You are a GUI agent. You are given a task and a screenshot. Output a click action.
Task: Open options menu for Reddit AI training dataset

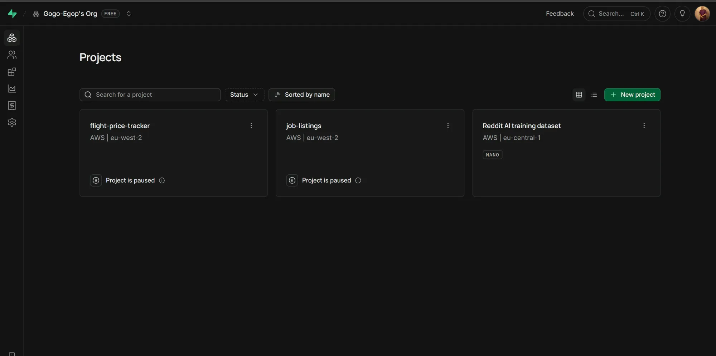click(644, 126)
